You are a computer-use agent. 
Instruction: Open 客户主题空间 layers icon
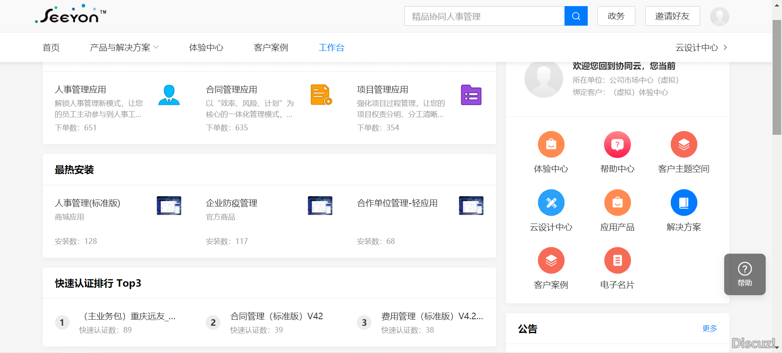click(x=684, y=144)
